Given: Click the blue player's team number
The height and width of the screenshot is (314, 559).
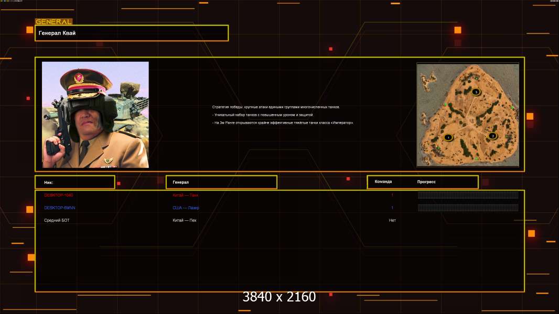Looking at the screenshot, I should (x=392, y=208).
